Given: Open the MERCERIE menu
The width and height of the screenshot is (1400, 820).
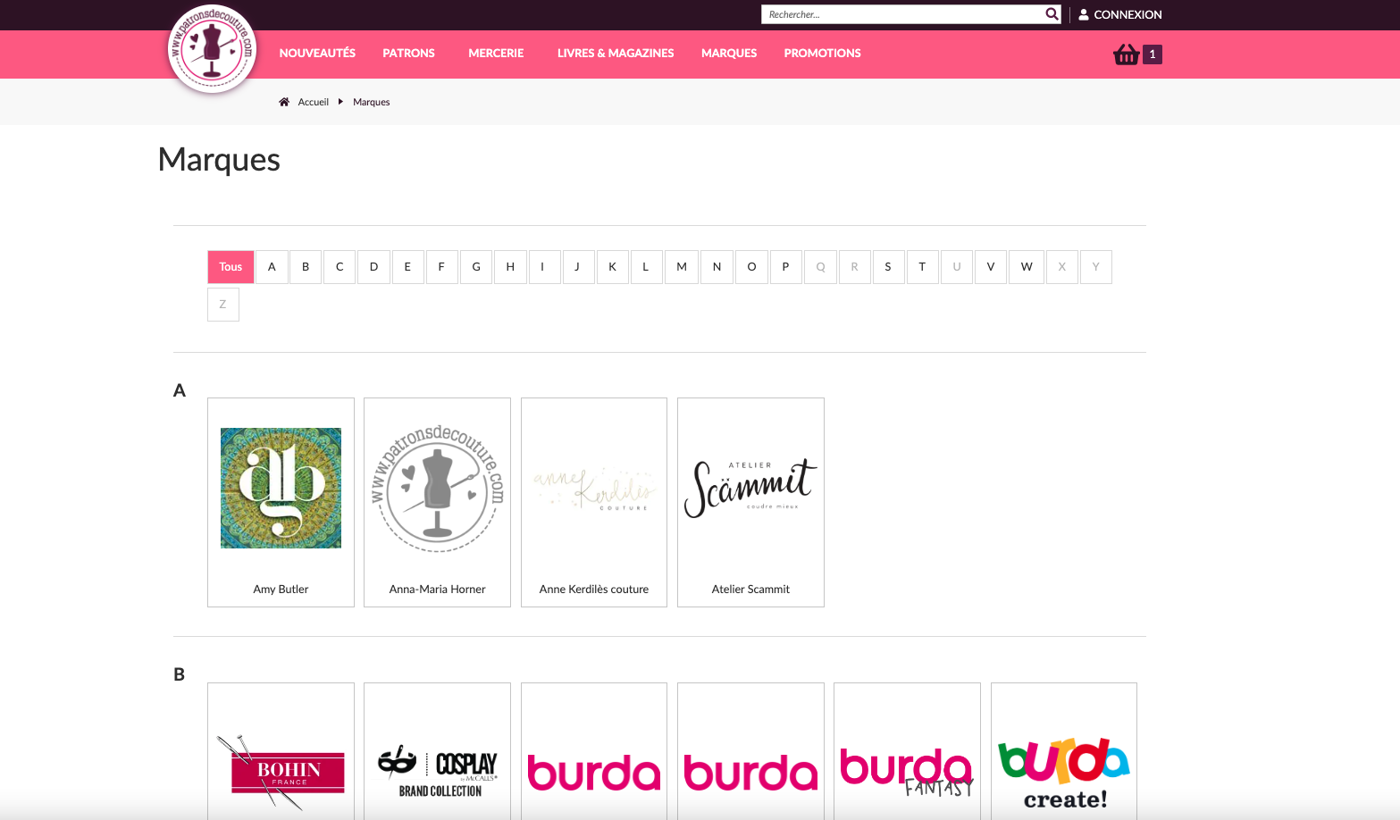Looking at the screenshot, I should 496,54.
